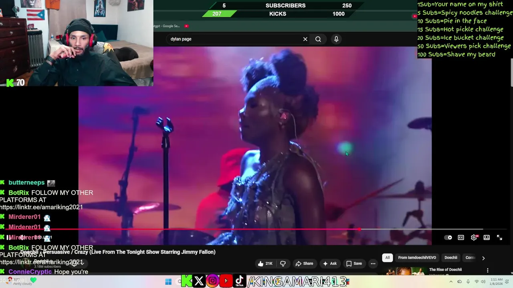
Task: Click chat username 'ConnieCryptic'
Action: [30, 272]
